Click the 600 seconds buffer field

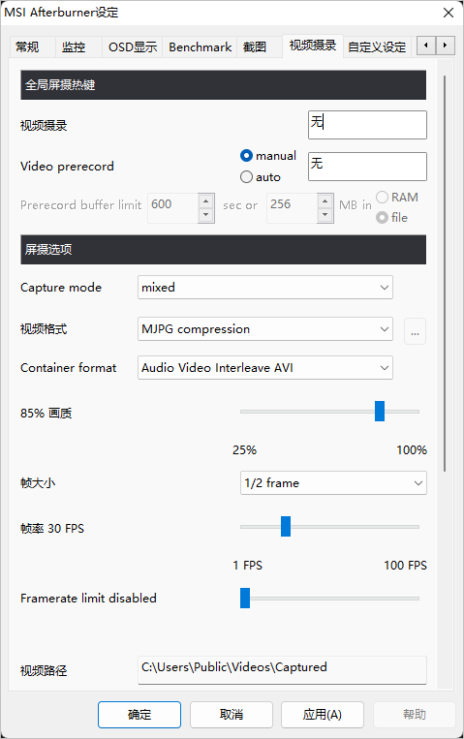tap(173, 208)
